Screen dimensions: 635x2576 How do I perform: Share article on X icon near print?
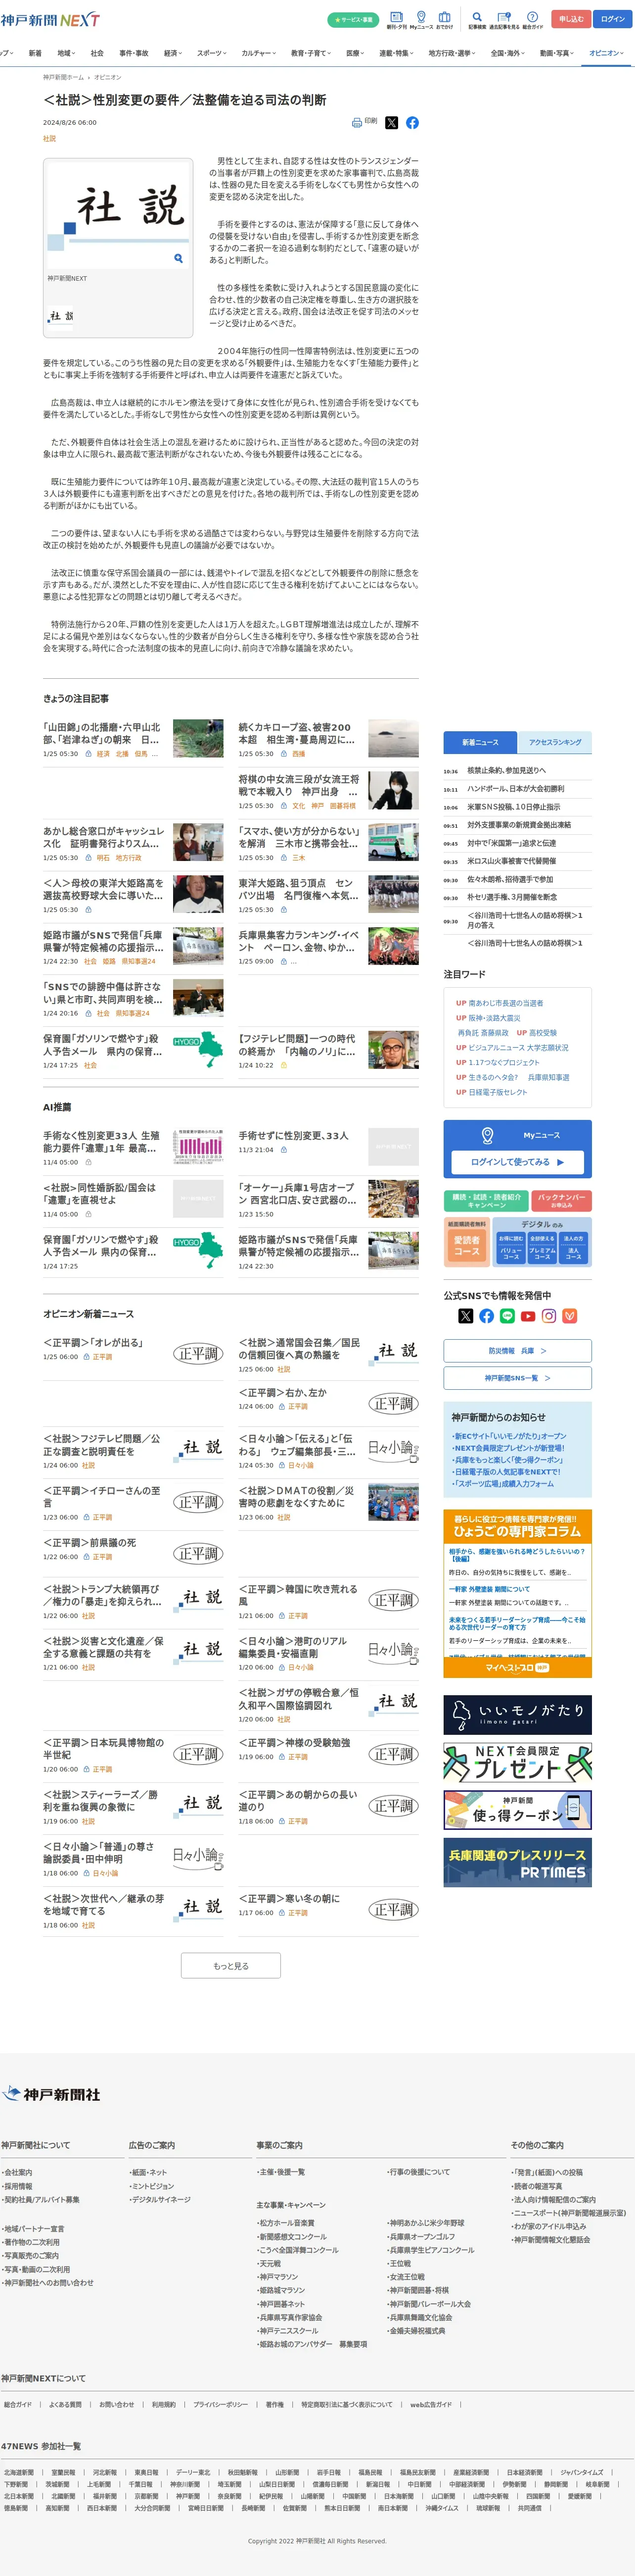coord(391,122)
